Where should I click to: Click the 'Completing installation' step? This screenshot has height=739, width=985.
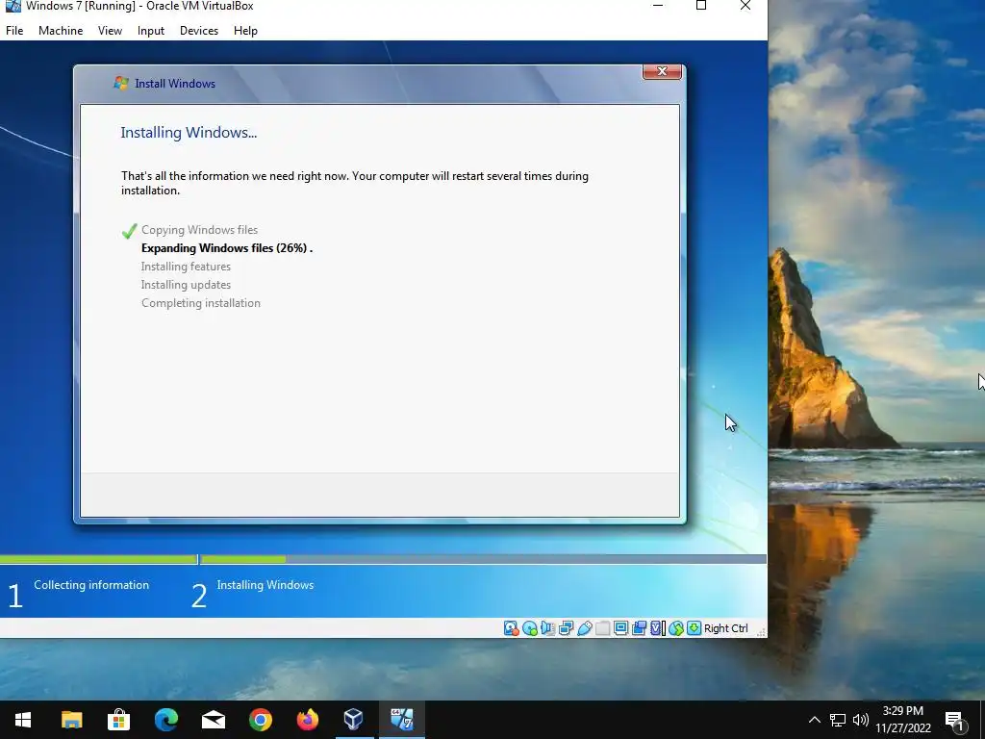(200, 303)
